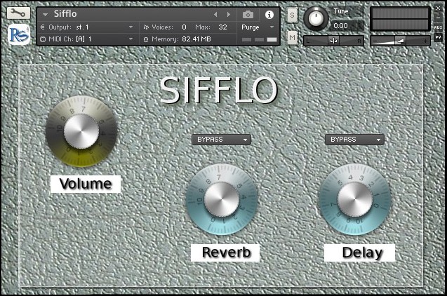Click the Volume label
Viewport: 447px width, 296px height.
pos(86,184)
